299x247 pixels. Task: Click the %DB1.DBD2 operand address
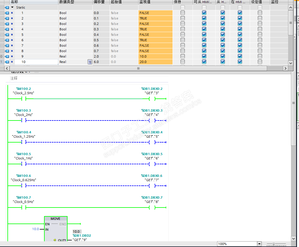point(82,236)
